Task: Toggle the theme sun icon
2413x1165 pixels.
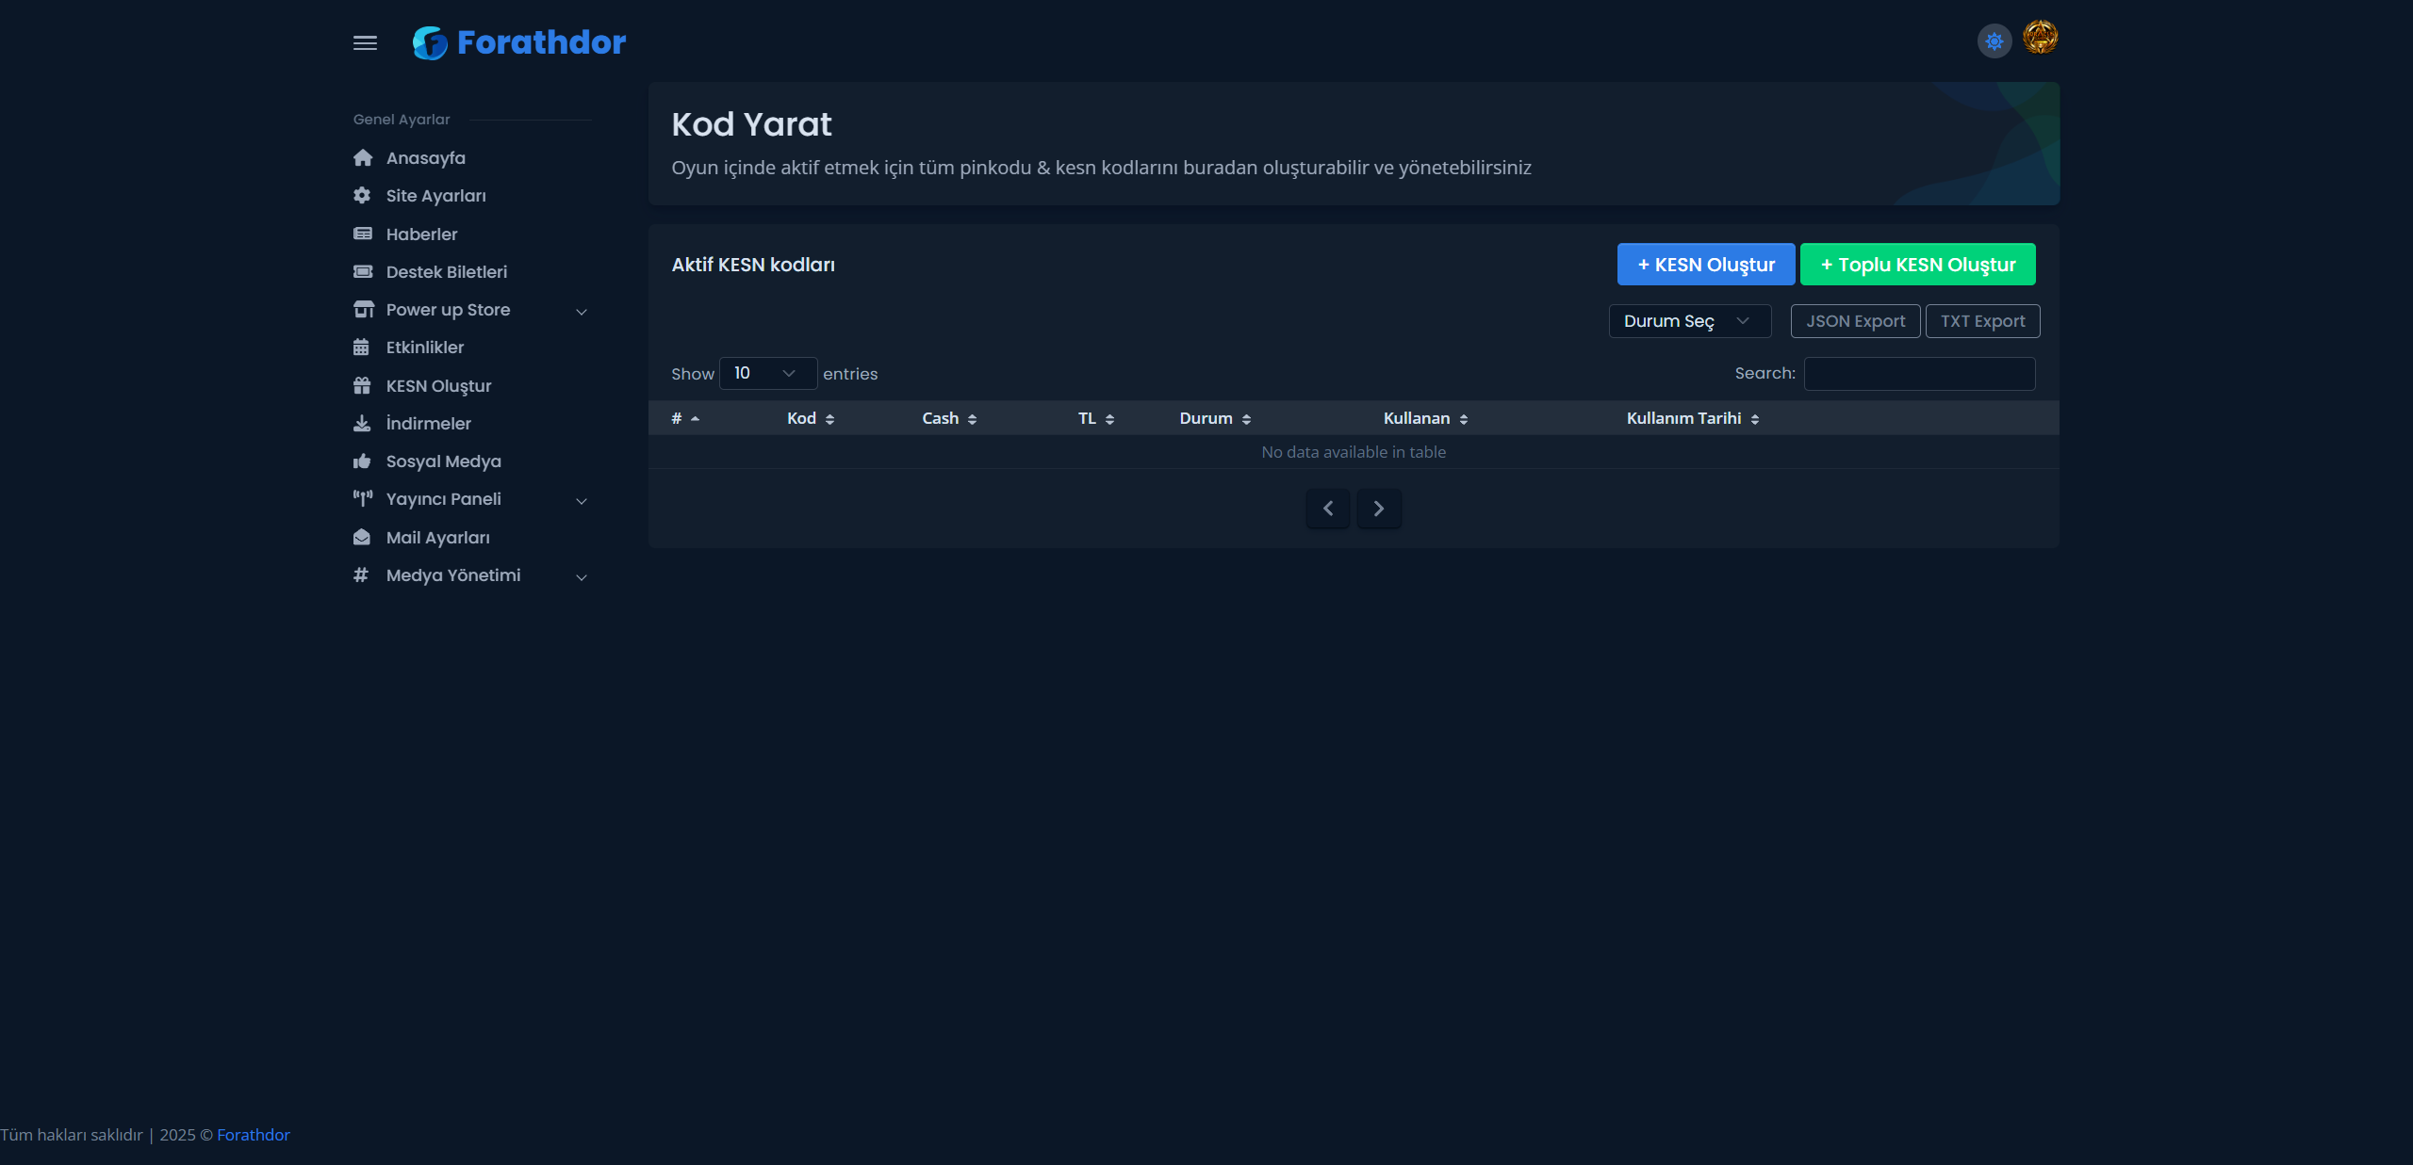Action: [1994, 41]
